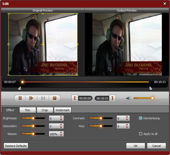Increase Volume percentage with up arrow

61,133
